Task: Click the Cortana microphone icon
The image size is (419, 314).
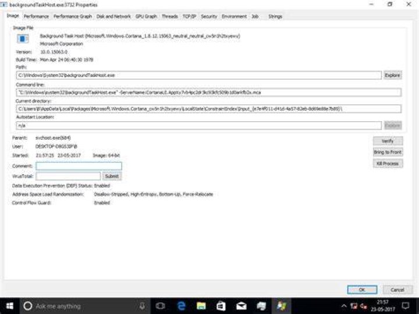Action: point(142,306)
